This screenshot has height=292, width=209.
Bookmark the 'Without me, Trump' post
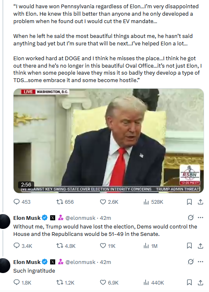pos(189,246)
